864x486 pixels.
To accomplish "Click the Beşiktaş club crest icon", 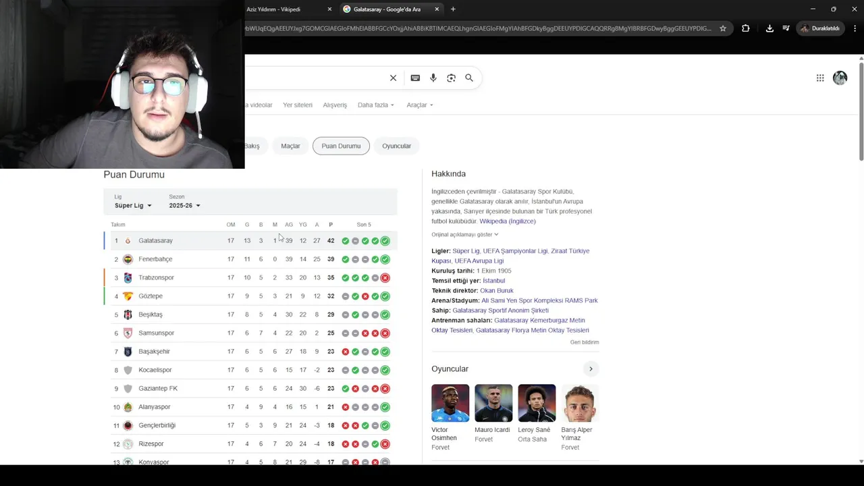I will pos(128,315).
